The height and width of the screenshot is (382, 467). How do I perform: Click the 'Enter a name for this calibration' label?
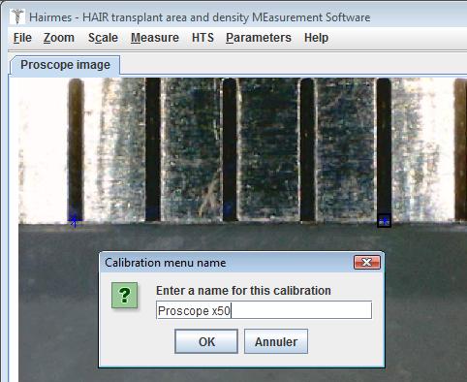(x=243, y=291)
